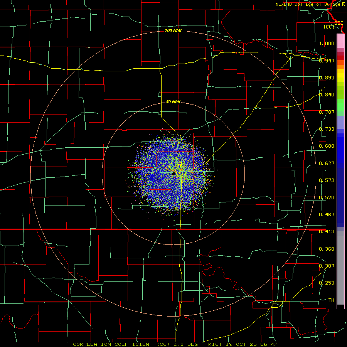Select the 0.520 legend value
Viewport: 347px width, 347px height.
point(327,198)
